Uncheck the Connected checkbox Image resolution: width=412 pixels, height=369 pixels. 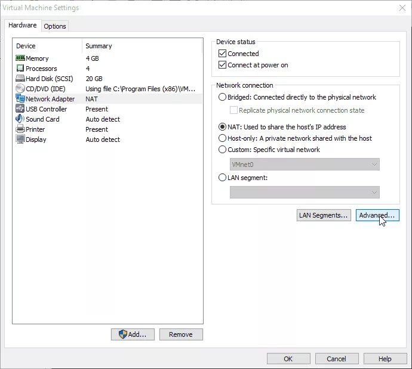pyautogui.click(x=222, y=54)
